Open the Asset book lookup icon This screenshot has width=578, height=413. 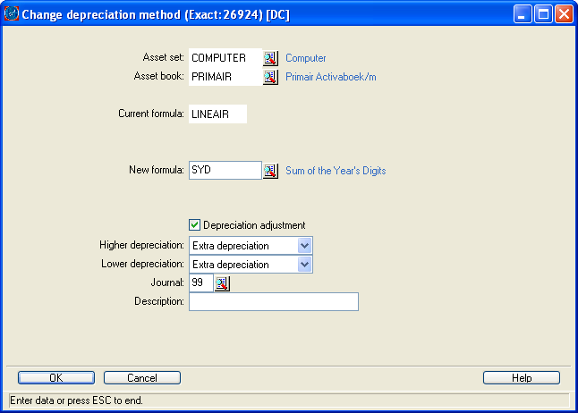point(270,77)
